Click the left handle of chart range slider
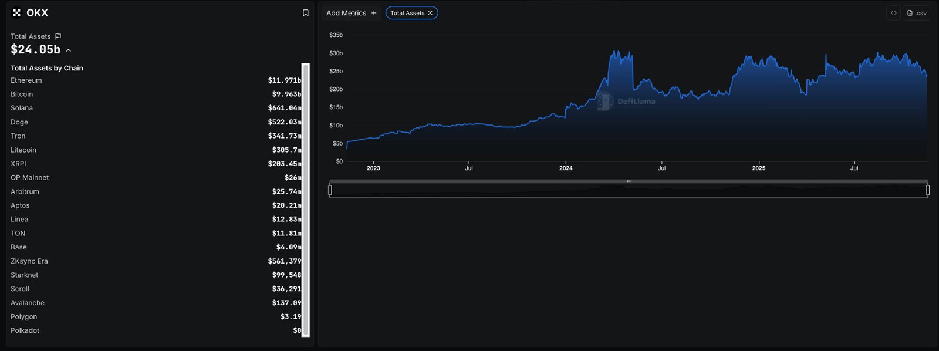Viewport: 939px width, 351px height. (330, 190)
